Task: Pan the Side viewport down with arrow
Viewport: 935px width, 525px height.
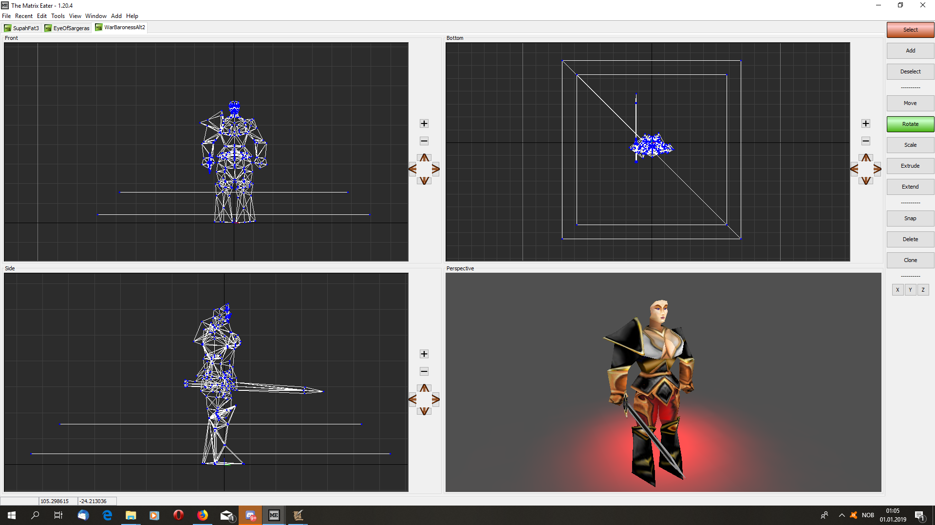Action: [x=425, y=411]
